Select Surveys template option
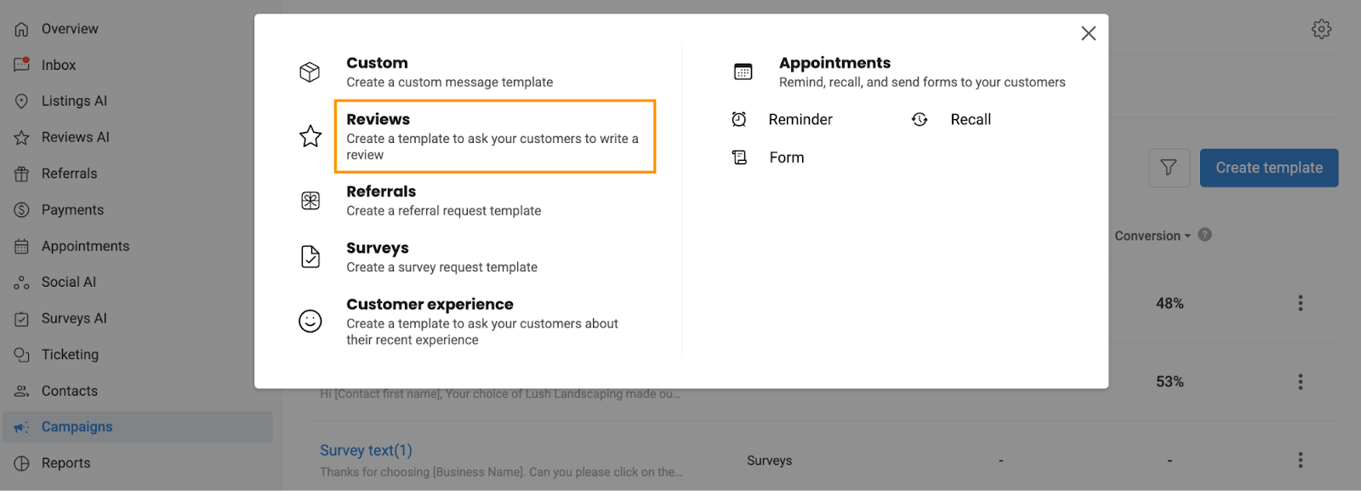This screenshot has height=491, width=1361. (x=441, y=257)
